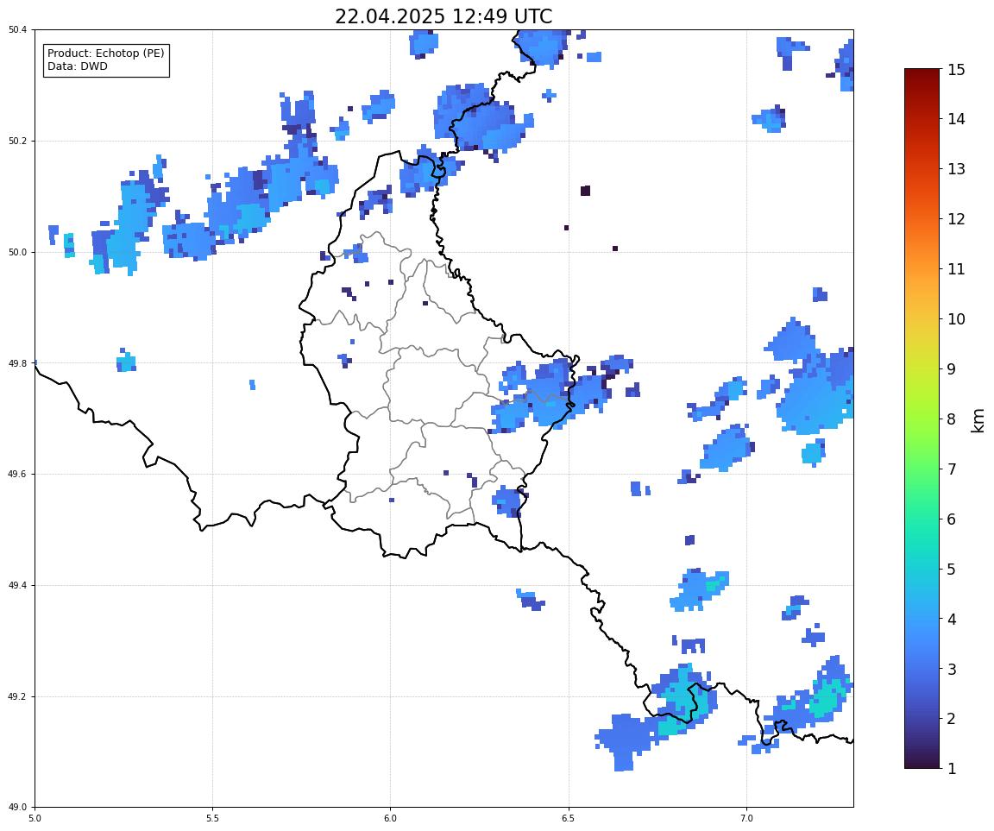This screenshot has height=831, width=994.
Task: Click the longitude axis label 6.0
Action: tap(391, 818)
